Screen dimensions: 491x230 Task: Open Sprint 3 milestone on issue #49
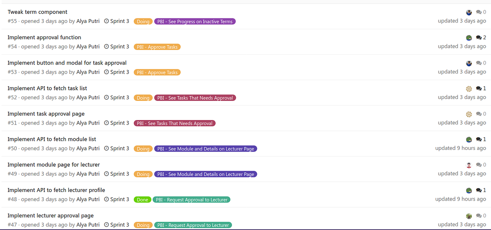pyautogui.click(x=117, y=174)
